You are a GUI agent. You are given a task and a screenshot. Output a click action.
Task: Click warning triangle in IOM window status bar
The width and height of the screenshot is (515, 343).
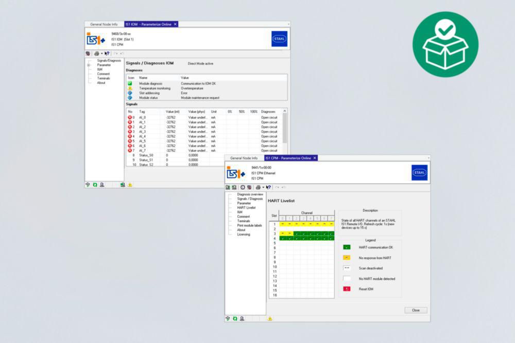130,185
